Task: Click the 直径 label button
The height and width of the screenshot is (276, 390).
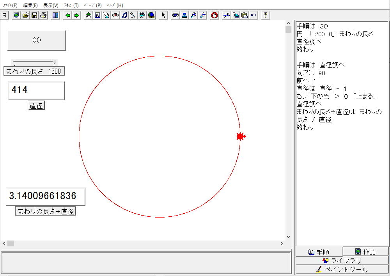Action: tap(36, 106)
